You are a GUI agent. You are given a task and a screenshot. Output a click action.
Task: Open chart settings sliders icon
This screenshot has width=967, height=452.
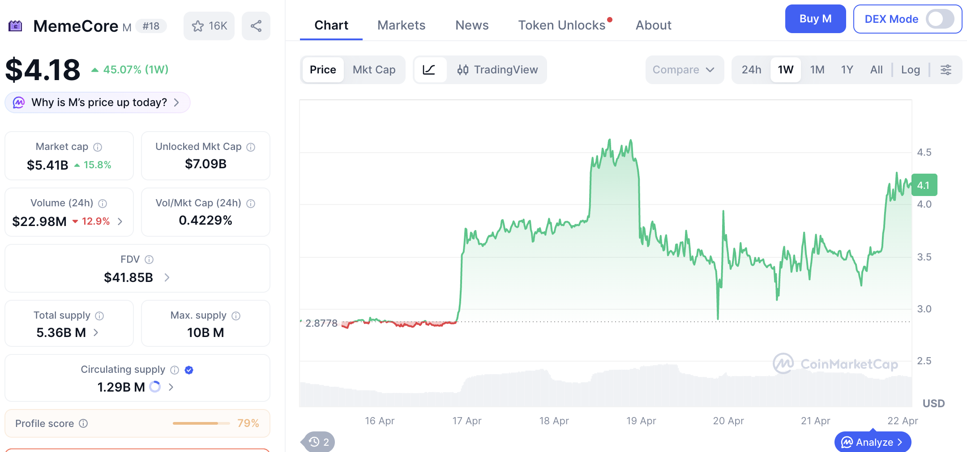[x=946, y=70]
